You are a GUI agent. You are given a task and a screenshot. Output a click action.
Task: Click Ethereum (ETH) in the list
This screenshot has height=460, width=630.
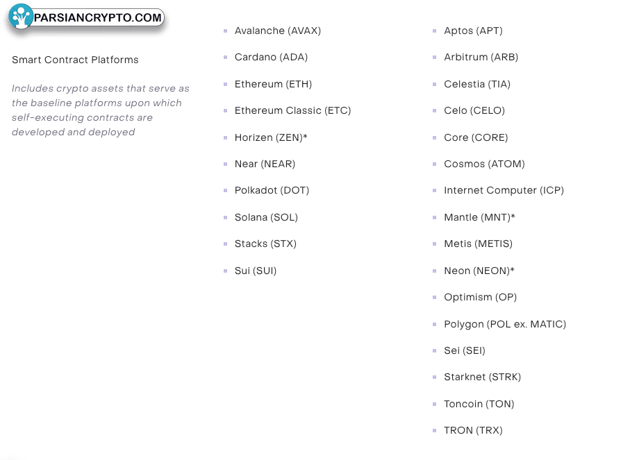[x=273, y=84]
